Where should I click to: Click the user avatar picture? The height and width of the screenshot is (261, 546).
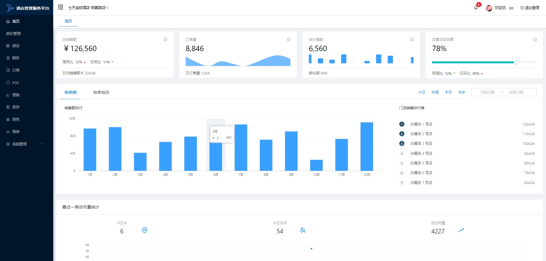[x=489, y=8]
